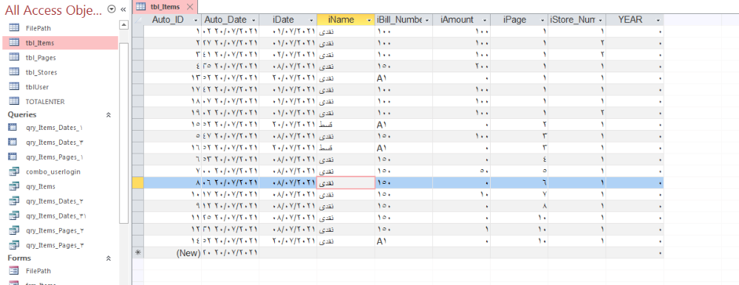Collapse the Forms group

[109, 258]
